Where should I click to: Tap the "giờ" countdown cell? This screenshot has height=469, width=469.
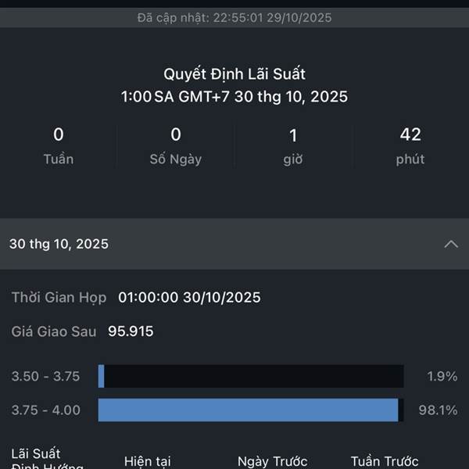click(293, 146)
